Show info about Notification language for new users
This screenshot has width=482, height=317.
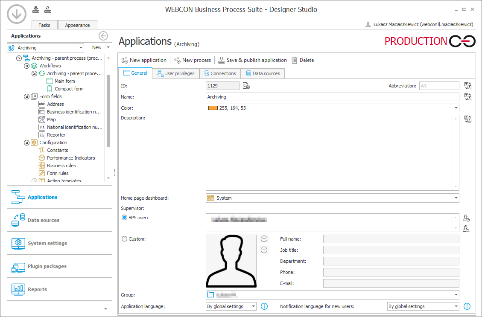pos(467,306)
